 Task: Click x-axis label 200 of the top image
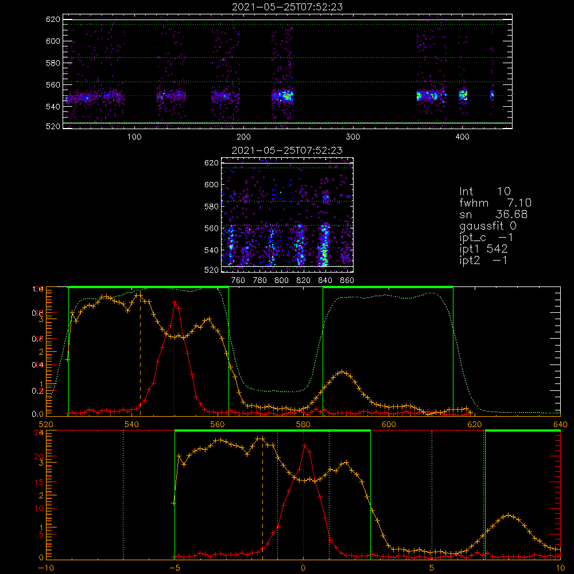243,137
